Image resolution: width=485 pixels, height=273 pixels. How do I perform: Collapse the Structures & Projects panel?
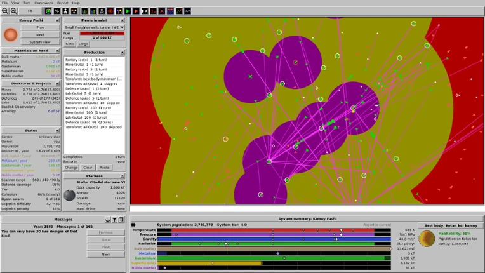coord(58,83)
